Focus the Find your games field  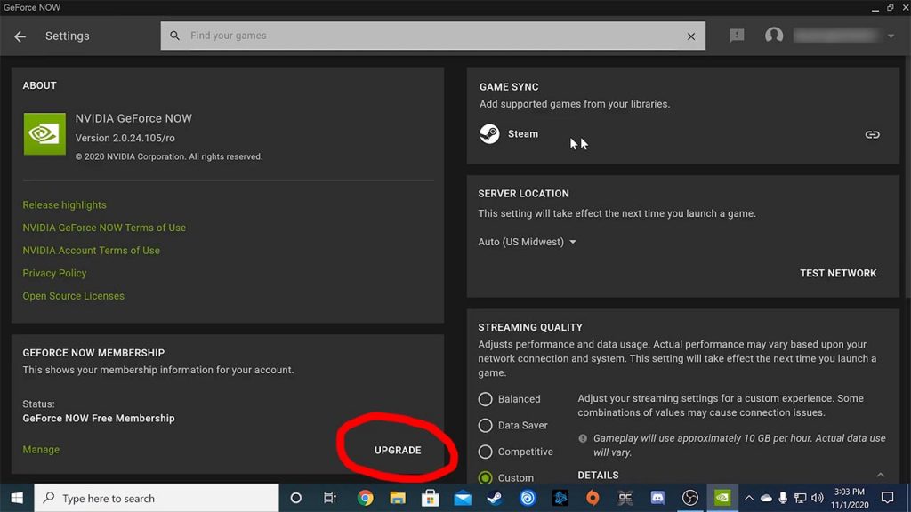(x=433, y=36)
